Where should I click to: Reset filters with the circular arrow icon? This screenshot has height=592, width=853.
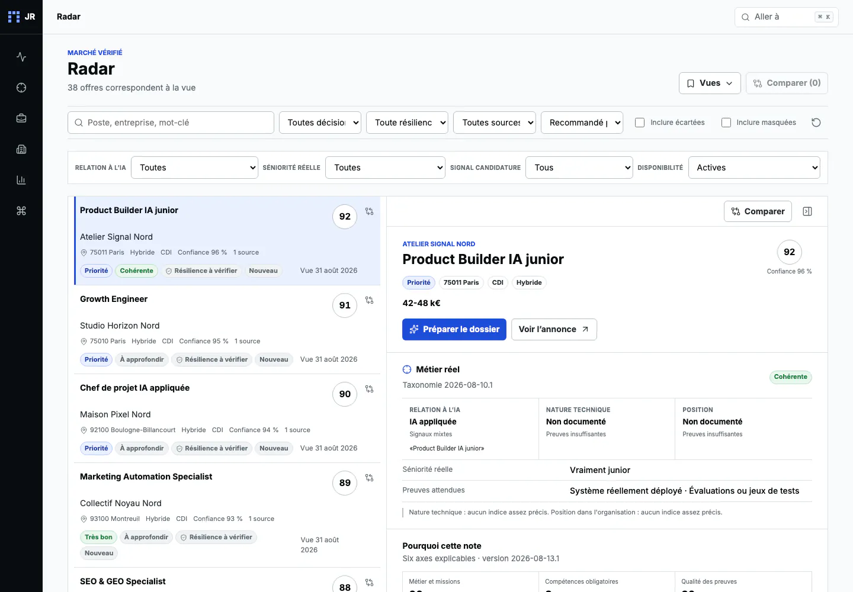point(816,123)
